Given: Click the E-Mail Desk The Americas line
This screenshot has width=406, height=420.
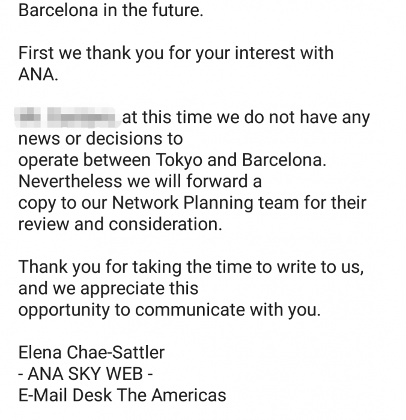Looking at the screenshot, I should (122, 395).
